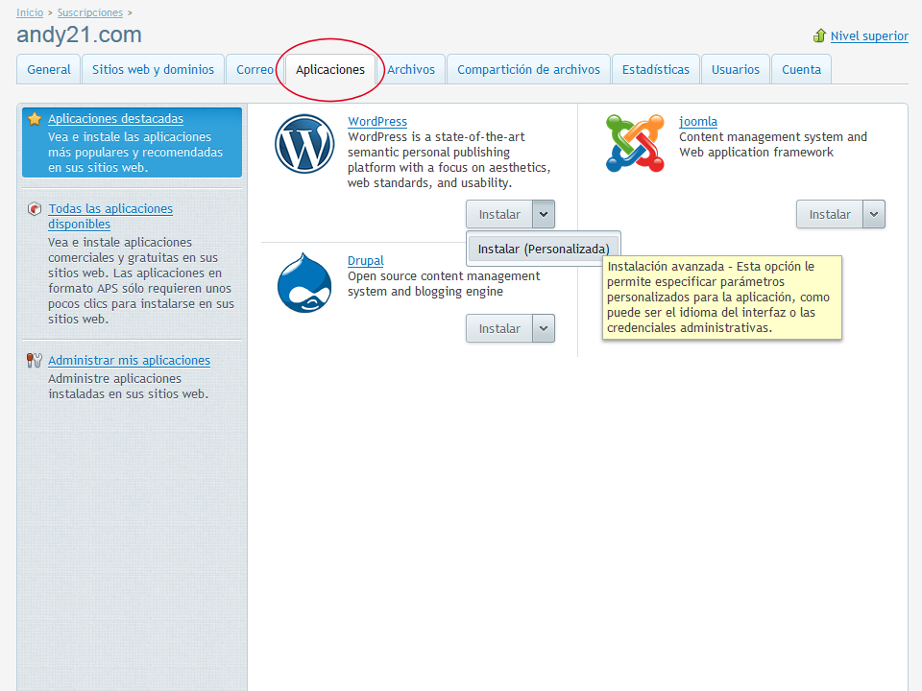922x691 pixels.
Task: Select the Aplicaciones tab
Action: click(x=330, y=69)
